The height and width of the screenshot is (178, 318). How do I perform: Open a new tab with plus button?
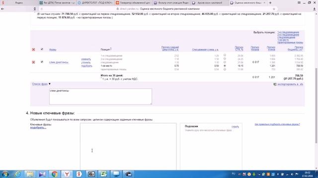270,2
